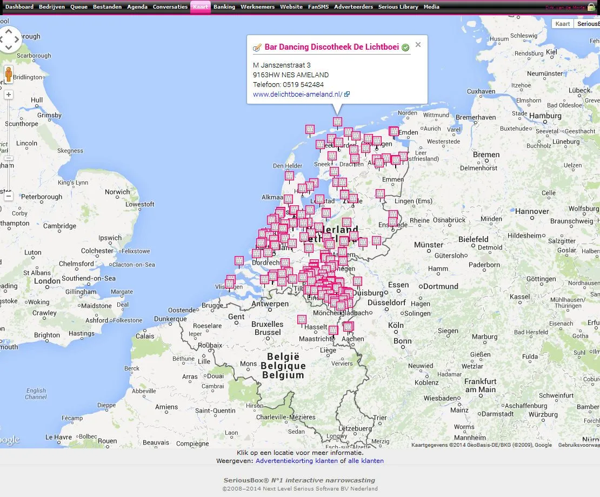
Task: Pan the map right with the arrow control
Action: tap(16, 39)
